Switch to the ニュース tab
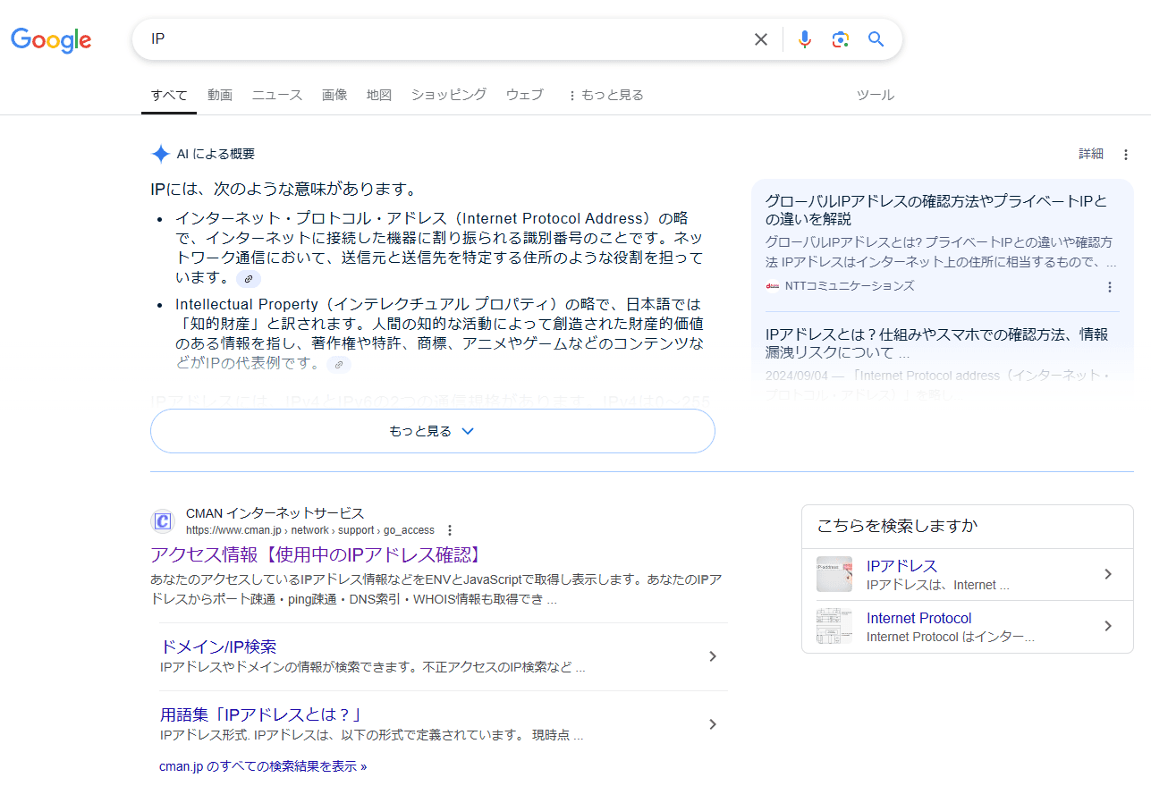1151x803 pixels. (277, 95)
